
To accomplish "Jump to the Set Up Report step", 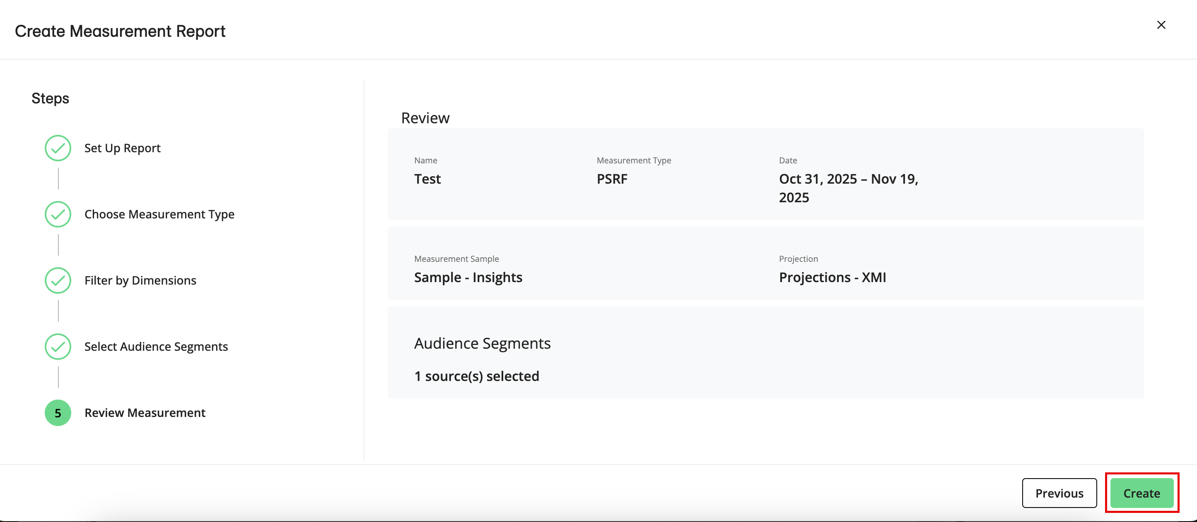I will (122, 148).
